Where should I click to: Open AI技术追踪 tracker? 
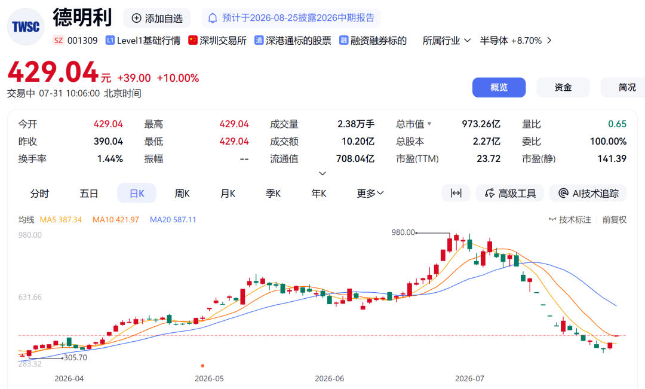tap(588, 193)
